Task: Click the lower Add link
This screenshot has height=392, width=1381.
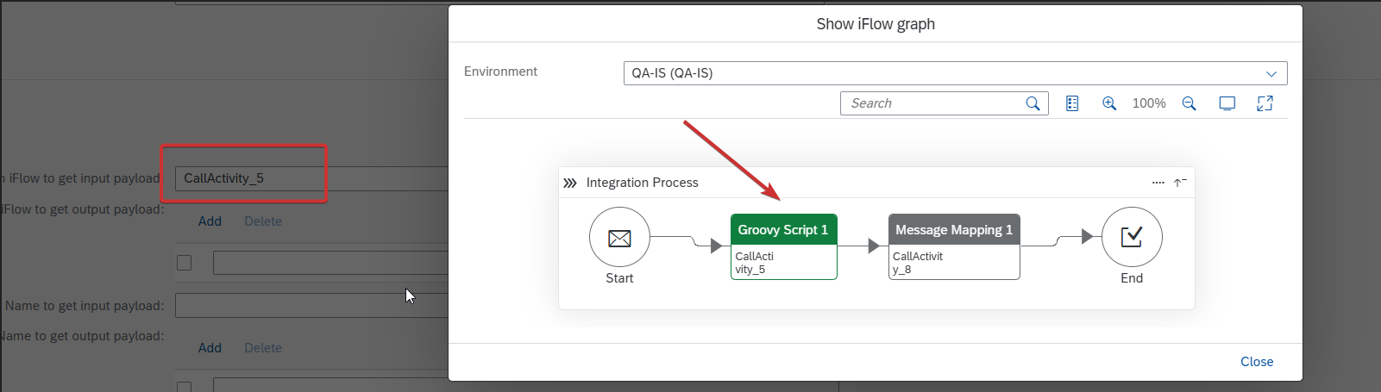Action: click(x=210, y=348)
